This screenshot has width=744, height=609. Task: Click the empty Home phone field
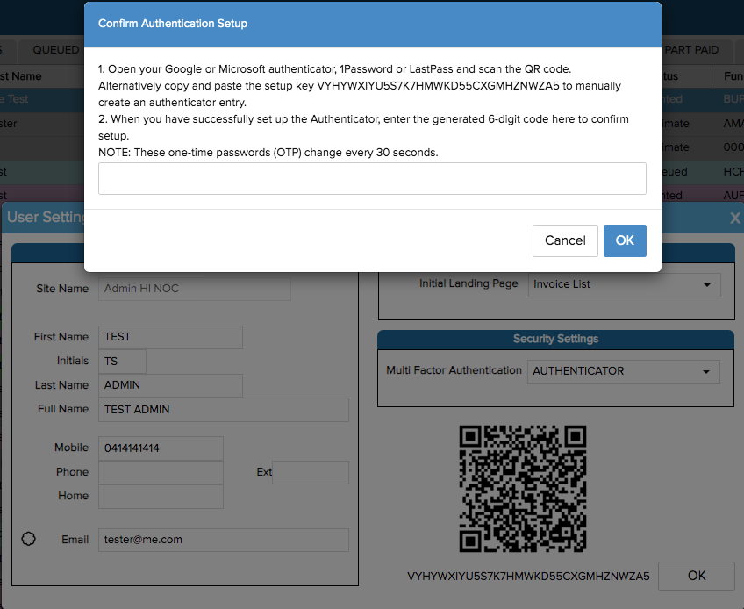(x=161, y=496)
